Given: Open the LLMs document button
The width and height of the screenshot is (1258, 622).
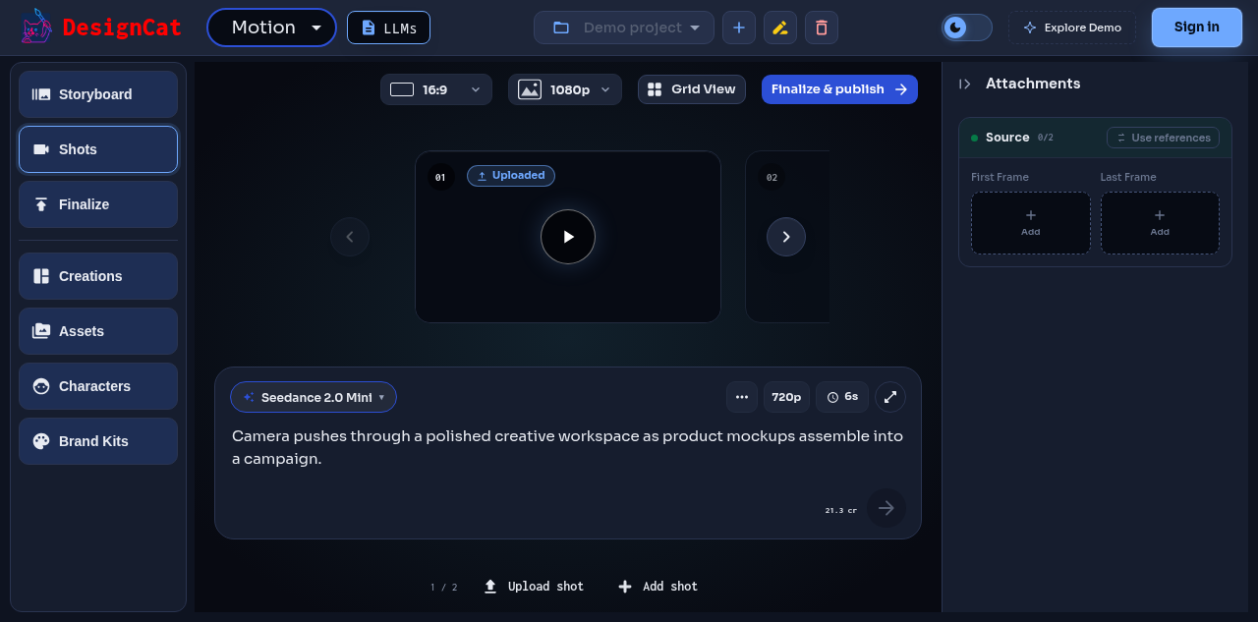Looking at the screenshot, I should [x=388, y=28].
